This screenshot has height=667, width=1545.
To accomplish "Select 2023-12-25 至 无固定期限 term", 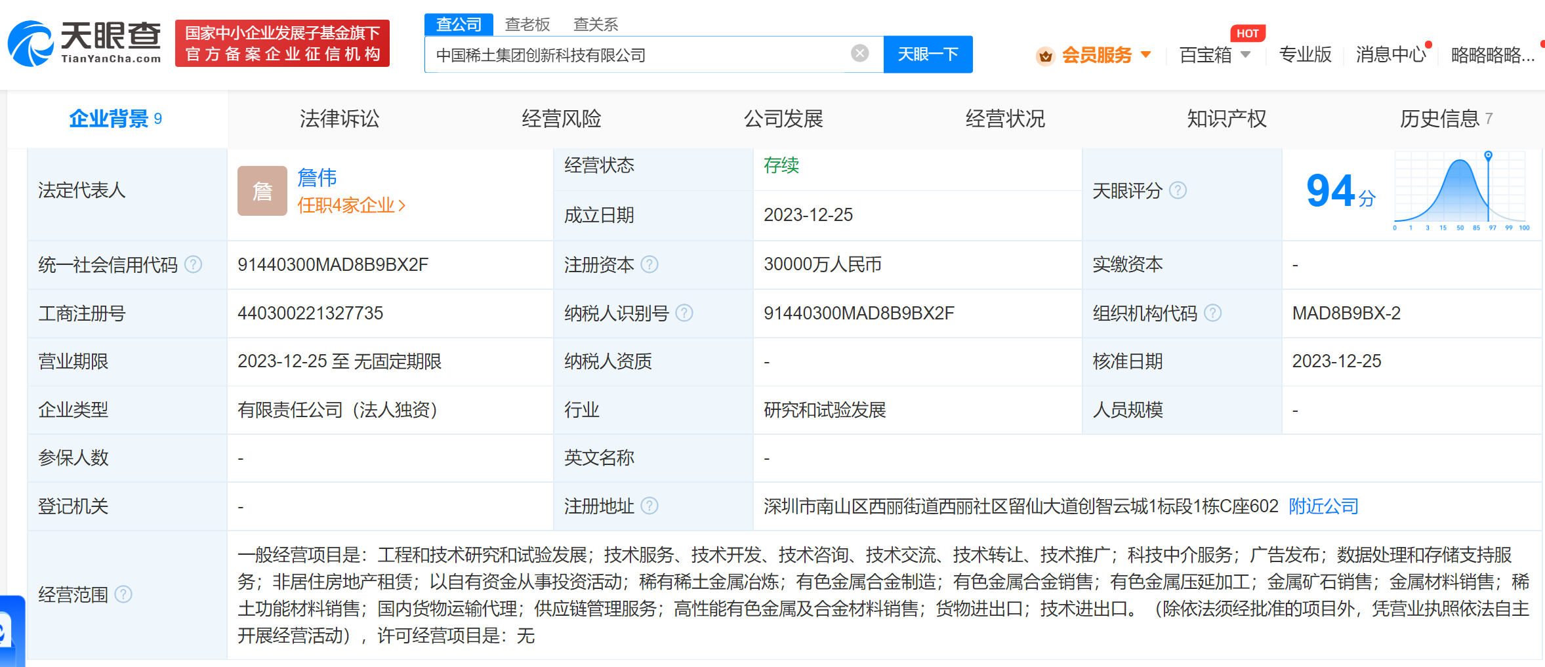I will coord(339,361).
